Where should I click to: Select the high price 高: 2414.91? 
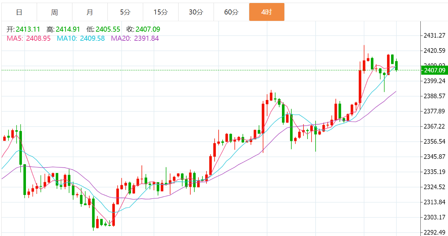point(63,30)
